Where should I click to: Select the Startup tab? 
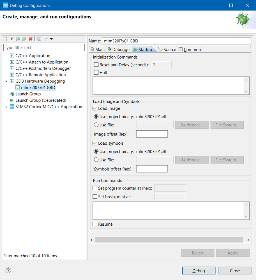(x=143, y=49)
